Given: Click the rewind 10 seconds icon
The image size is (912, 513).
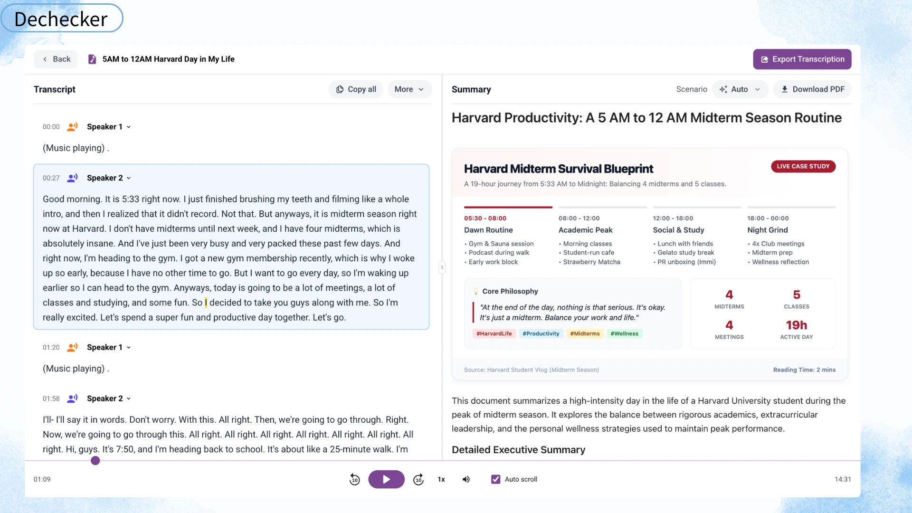Looking at the screenshot, I should pos(354,479).
